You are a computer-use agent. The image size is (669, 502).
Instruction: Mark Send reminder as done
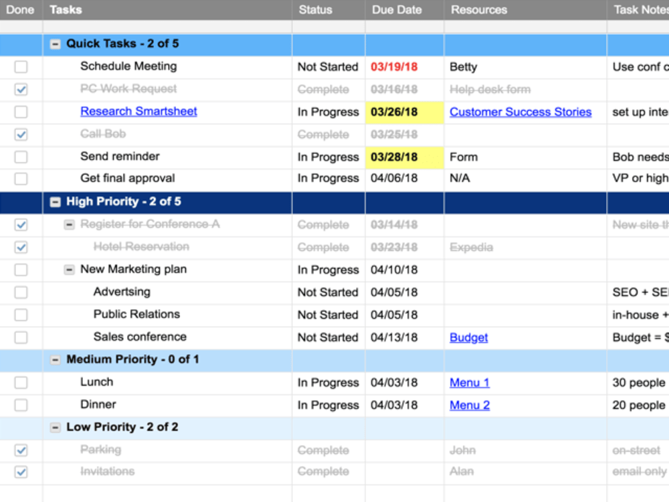pyautogui.click(x=21, y=157)
